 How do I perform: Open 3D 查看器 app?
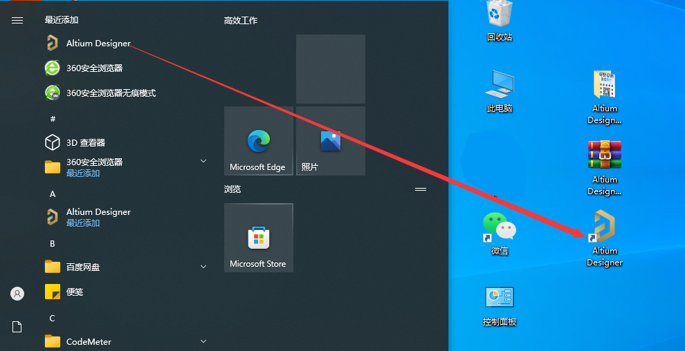[x=85, y=142]
